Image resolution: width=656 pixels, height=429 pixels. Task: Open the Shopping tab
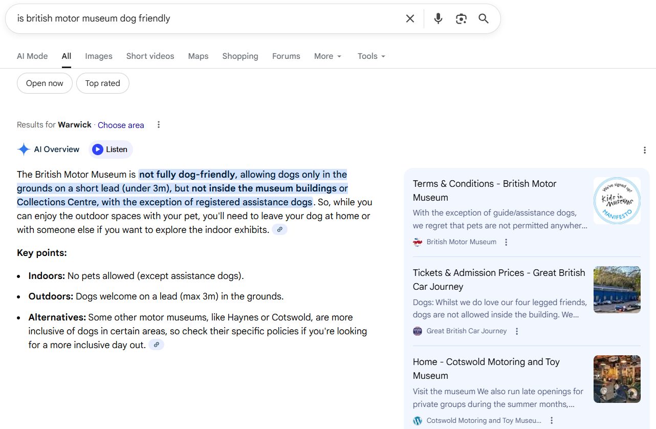(240, 56)
